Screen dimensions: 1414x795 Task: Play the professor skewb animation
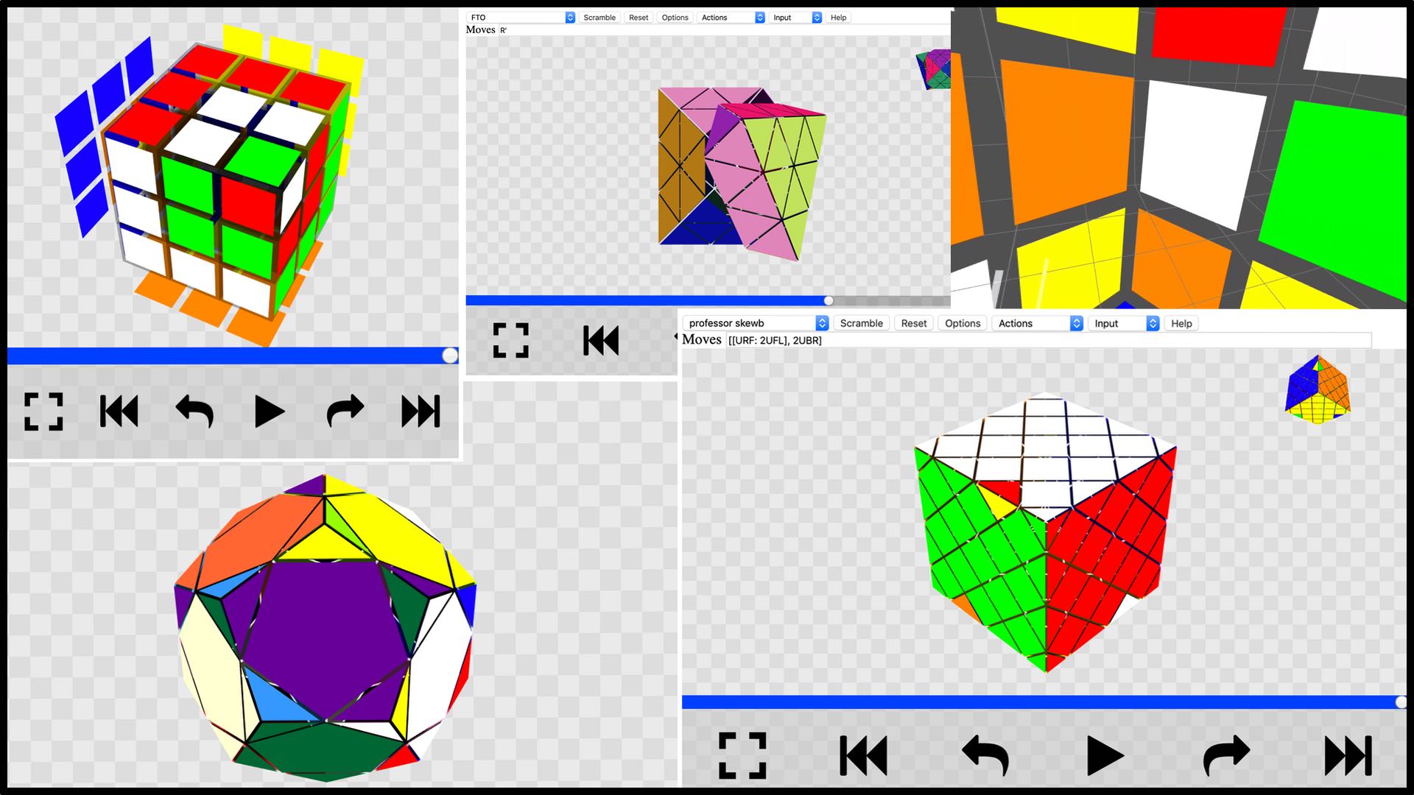tap(1105, 755)
